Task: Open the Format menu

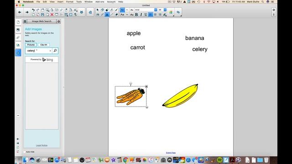Action: [70, 2]
